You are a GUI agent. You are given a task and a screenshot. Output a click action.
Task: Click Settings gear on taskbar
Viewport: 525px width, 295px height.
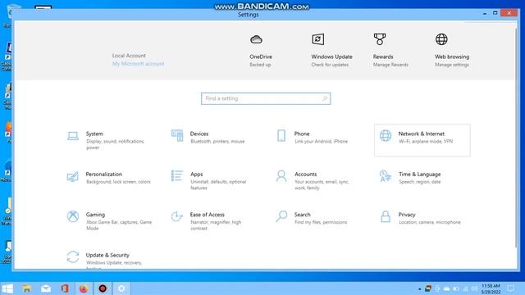121,288
